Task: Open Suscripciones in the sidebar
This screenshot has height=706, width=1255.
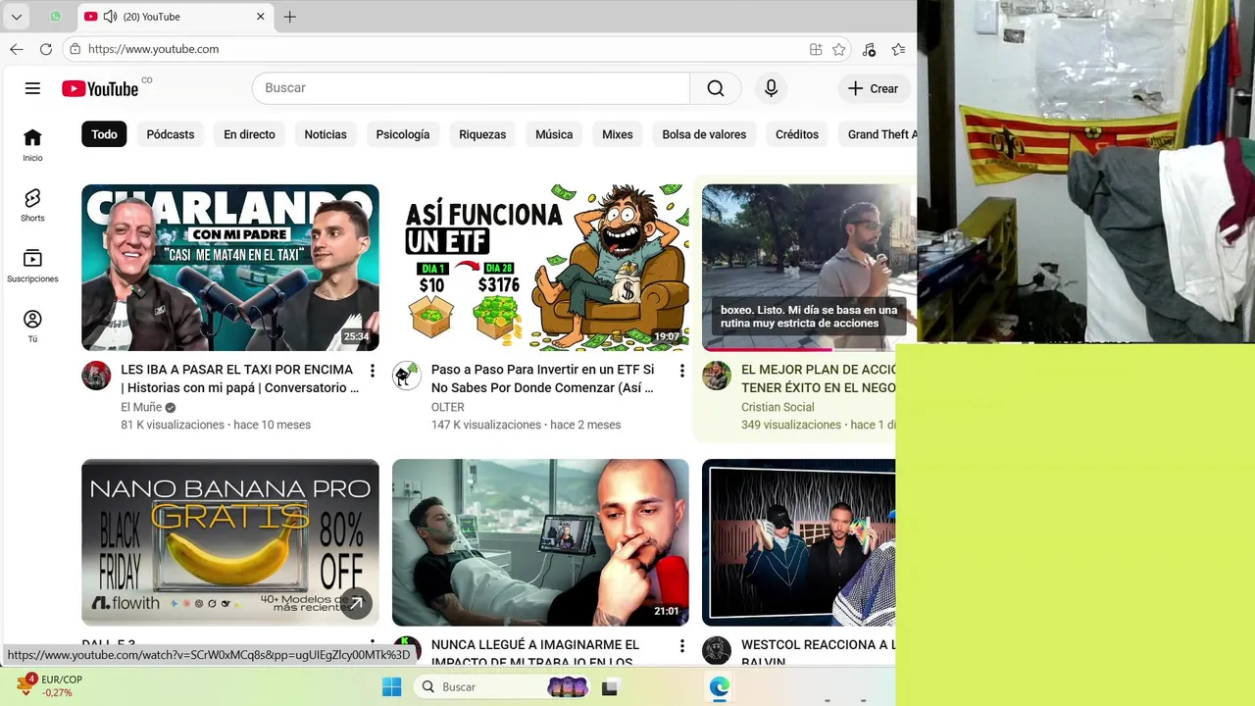Action: (32, 266)
